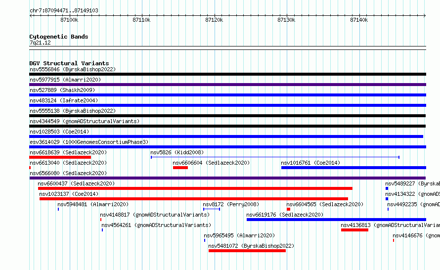The width and height of the screenshot is (440, 270).
Task: Open nsv527889 (Shaikh2009) label
Action: point(62,90)
